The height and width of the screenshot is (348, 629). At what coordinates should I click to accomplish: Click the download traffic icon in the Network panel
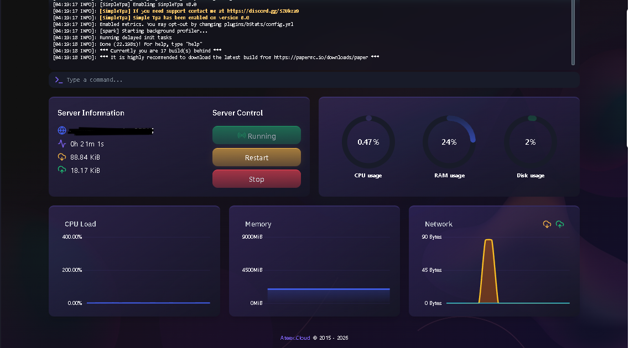point(547,224)
